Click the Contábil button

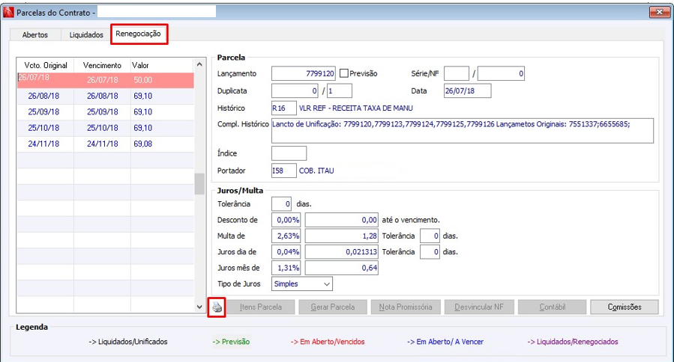click(553, 307)
